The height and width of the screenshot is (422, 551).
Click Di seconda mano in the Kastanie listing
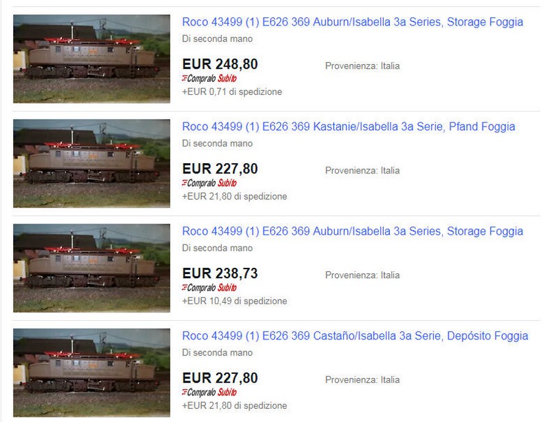click(217, 144)
